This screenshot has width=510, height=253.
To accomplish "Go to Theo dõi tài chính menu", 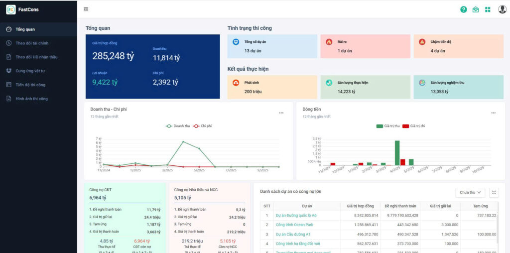I will pyautogui.click(x=32, y=43).
